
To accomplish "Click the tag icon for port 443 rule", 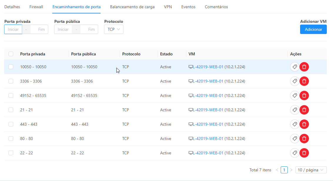I will tap(294, 124).
